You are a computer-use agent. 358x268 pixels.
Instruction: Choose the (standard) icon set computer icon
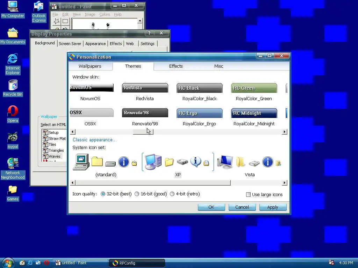click(81, 162)
